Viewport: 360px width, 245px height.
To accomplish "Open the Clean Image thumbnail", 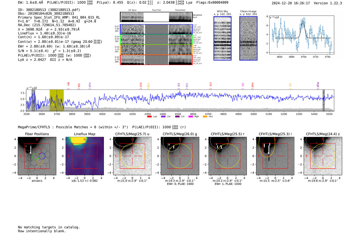I will 248,38.
